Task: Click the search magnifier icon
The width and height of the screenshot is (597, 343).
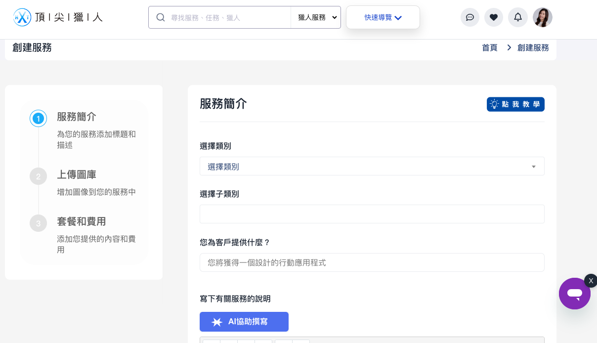Action: pyautogui.click(x=161, y=17)
